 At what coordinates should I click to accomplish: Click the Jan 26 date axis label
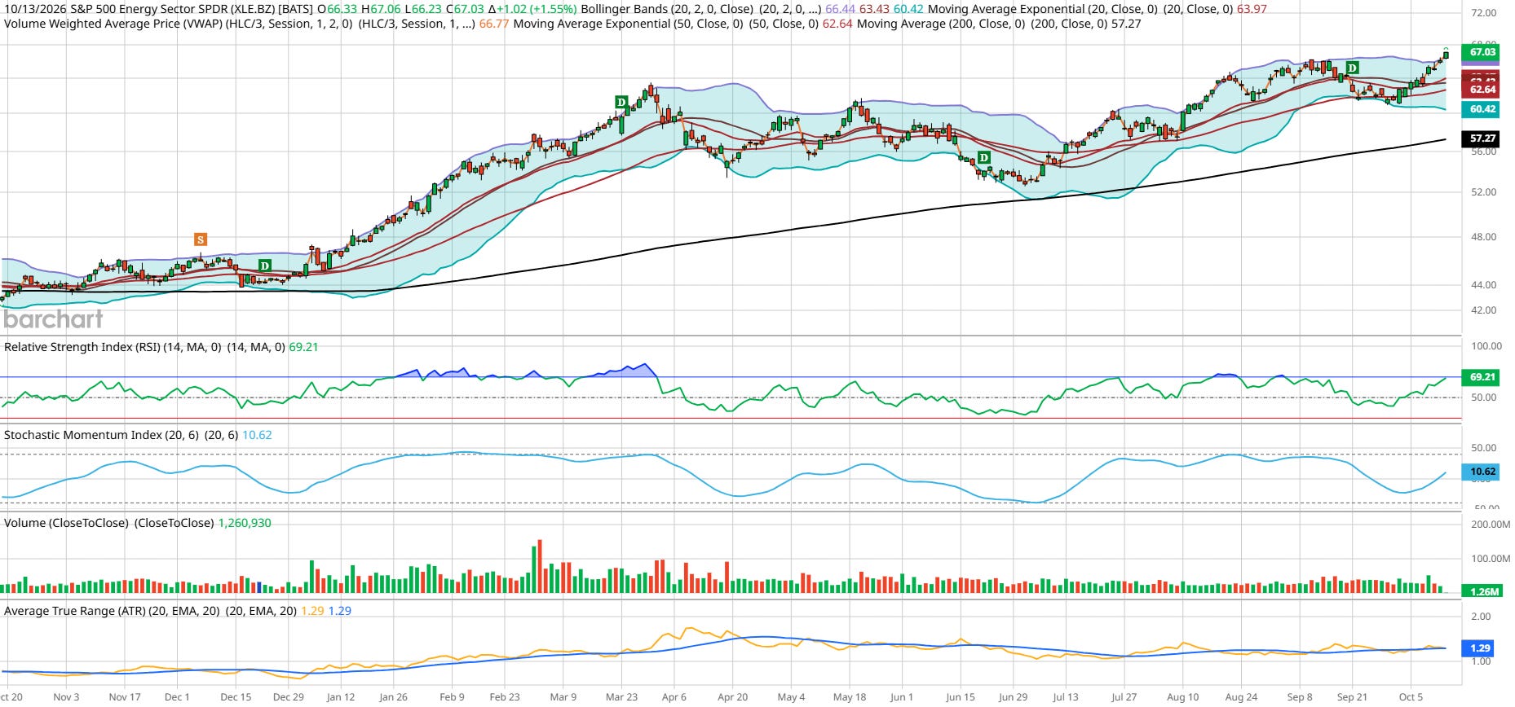pos(393,697)
